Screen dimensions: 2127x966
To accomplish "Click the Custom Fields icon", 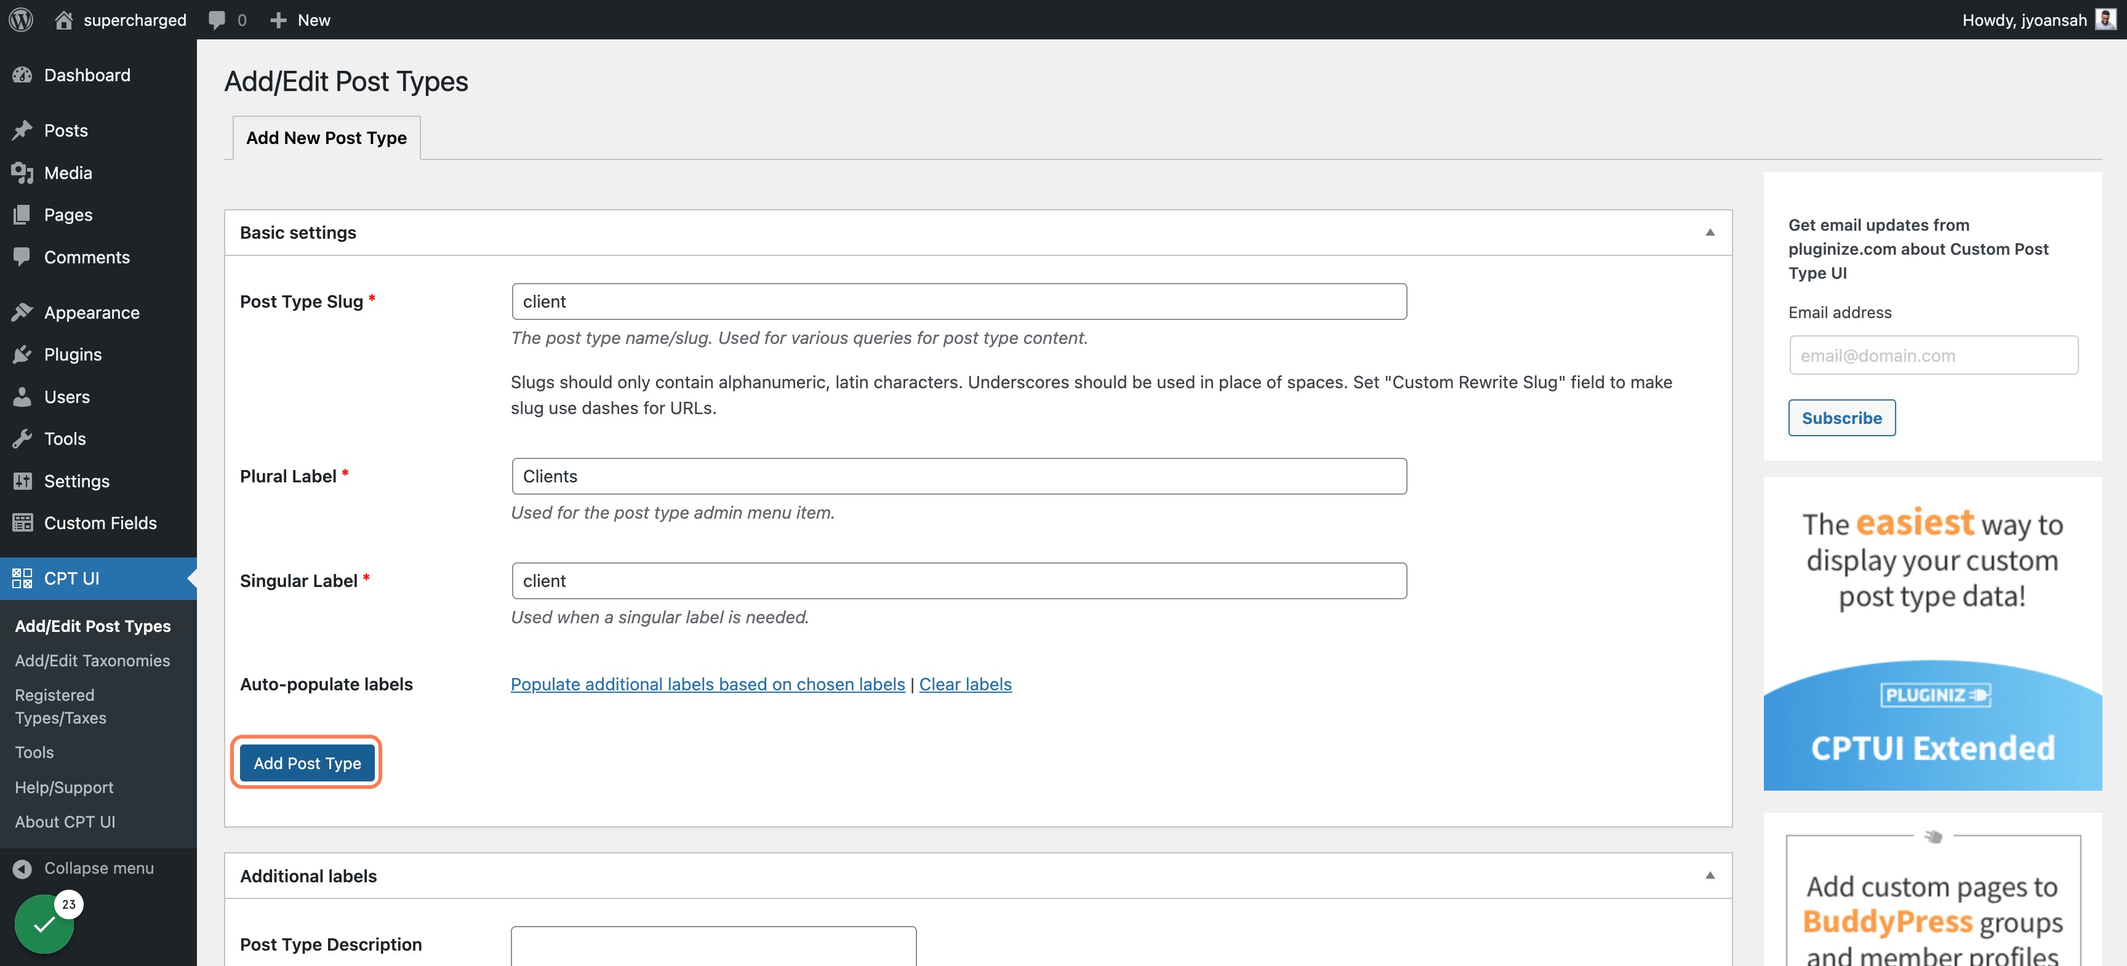I will point(22,522).
